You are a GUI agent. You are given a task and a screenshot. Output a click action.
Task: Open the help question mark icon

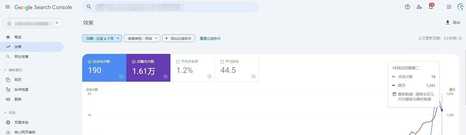click(x=407, y=7)
